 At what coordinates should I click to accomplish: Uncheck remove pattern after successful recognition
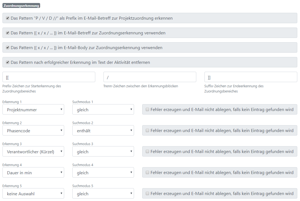pos(8,62)
